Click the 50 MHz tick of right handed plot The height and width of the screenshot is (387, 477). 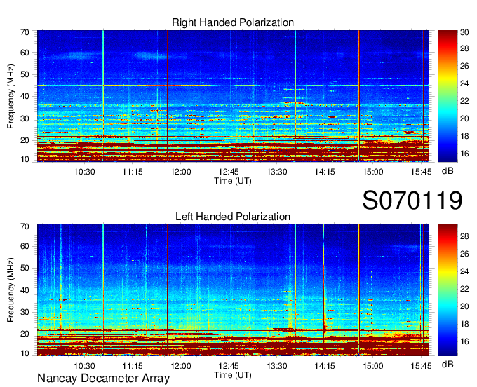pyautogui.click(x=25, y=74)
